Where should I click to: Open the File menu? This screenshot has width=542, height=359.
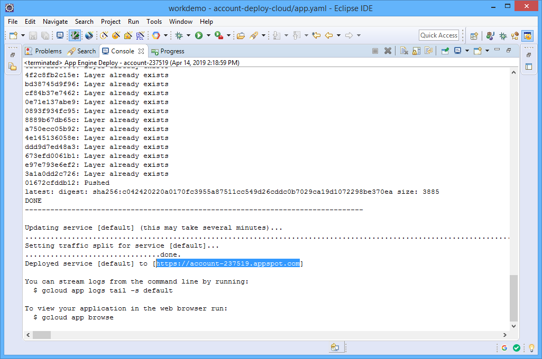click(13, 22)
